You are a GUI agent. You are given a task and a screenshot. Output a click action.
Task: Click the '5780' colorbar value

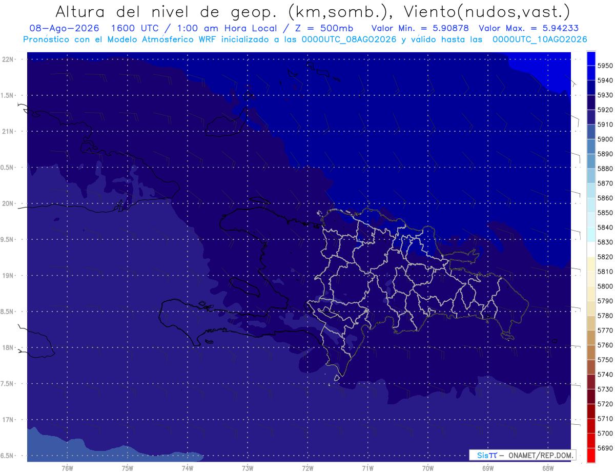click(605, 316)
